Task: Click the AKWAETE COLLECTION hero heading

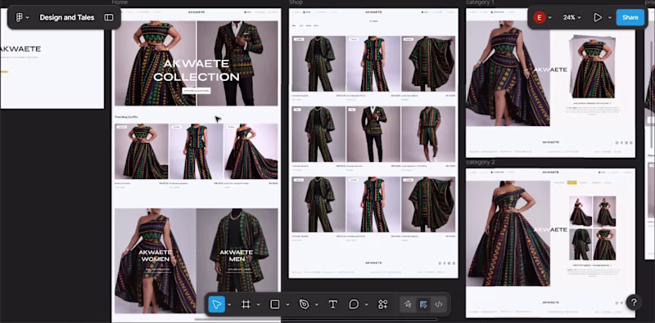Action: pos(196,70)
